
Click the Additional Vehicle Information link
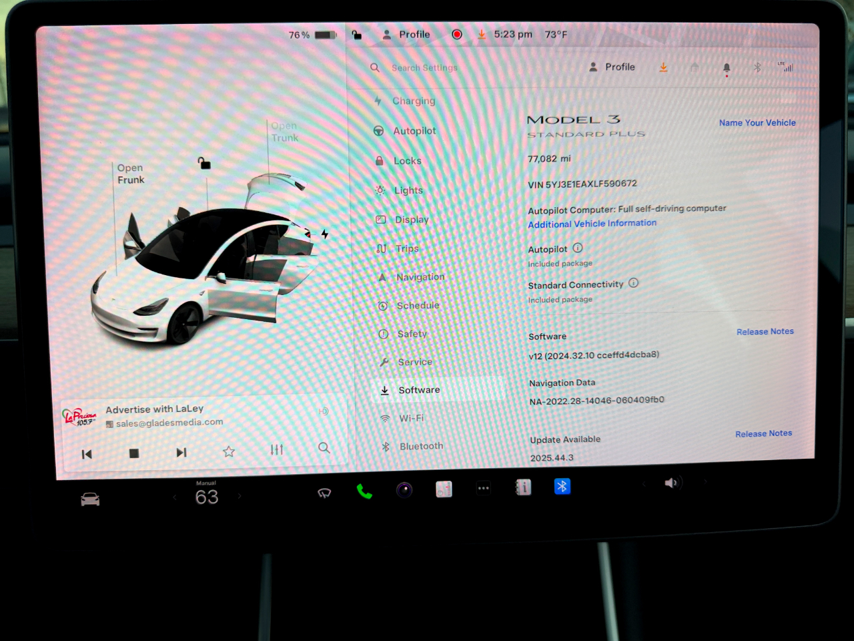coord(592,224)
